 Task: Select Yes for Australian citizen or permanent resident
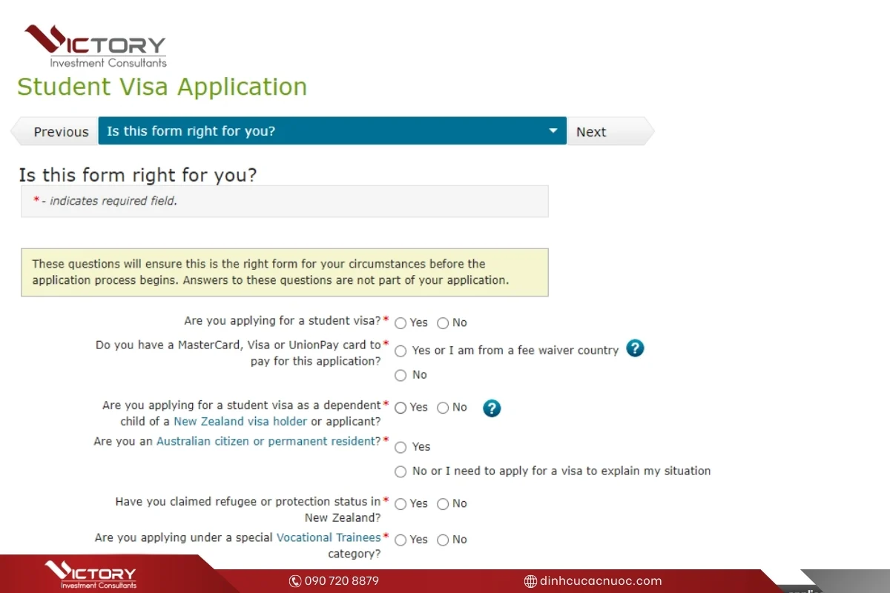point(401,447)
